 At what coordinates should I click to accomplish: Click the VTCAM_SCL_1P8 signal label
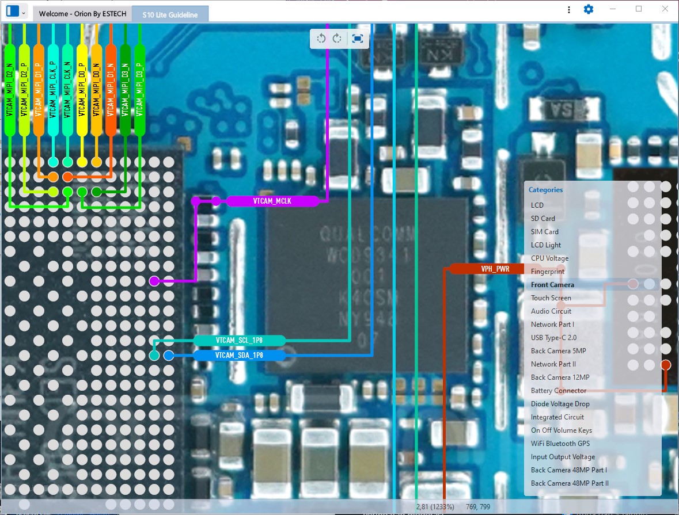(x=239, y=341)
